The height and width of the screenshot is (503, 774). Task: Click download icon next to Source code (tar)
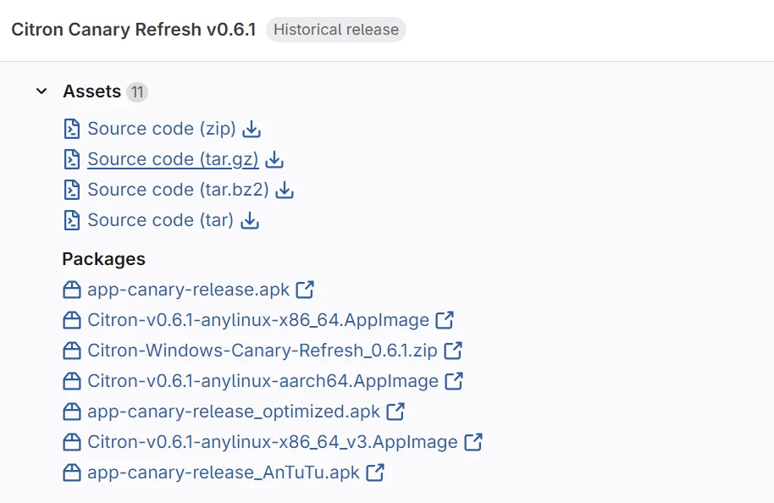tap(250, 221)
